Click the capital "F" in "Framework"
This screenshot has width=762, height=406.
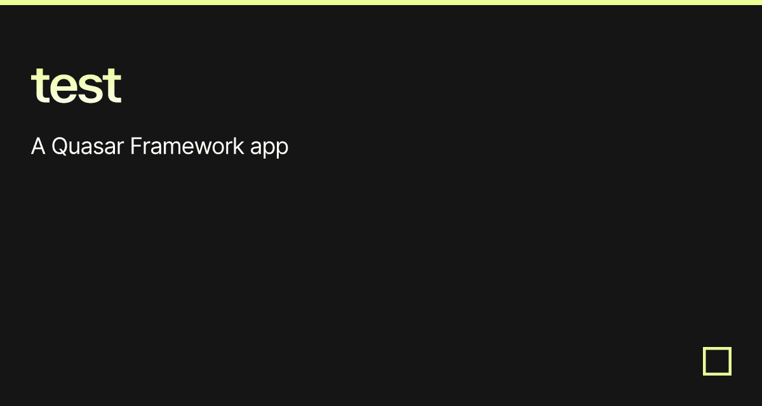[135, 147]
